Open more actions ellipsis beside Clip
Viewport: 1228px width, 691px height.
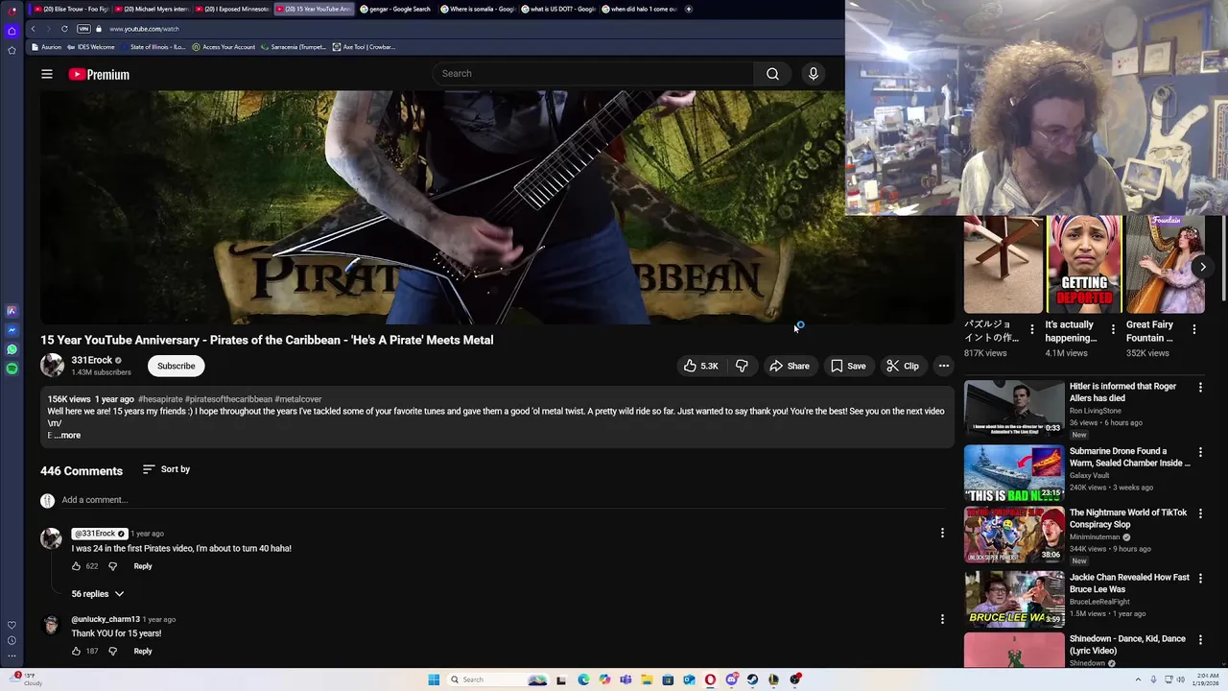(x=944, y=366)
